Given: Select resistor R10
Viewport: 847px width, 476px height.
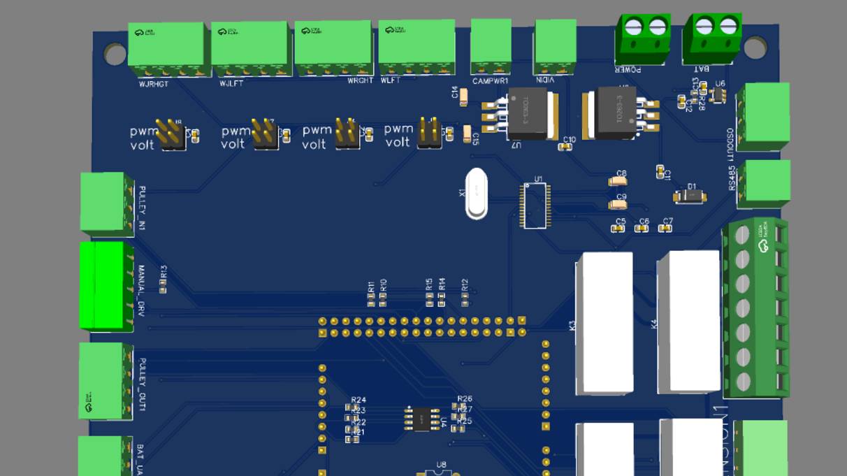Looking at the screenshot, I should pos(383,300).
